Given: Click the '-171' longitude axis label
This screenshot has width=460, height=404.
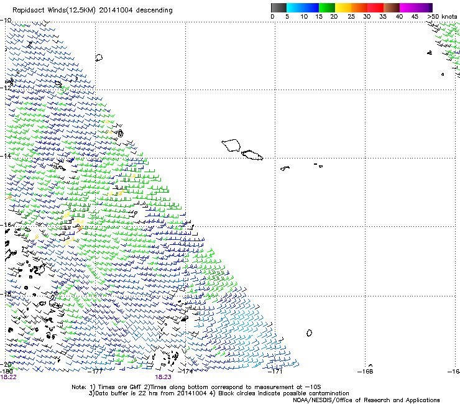Looking at the screenshot, I should [x=275, y=372].
